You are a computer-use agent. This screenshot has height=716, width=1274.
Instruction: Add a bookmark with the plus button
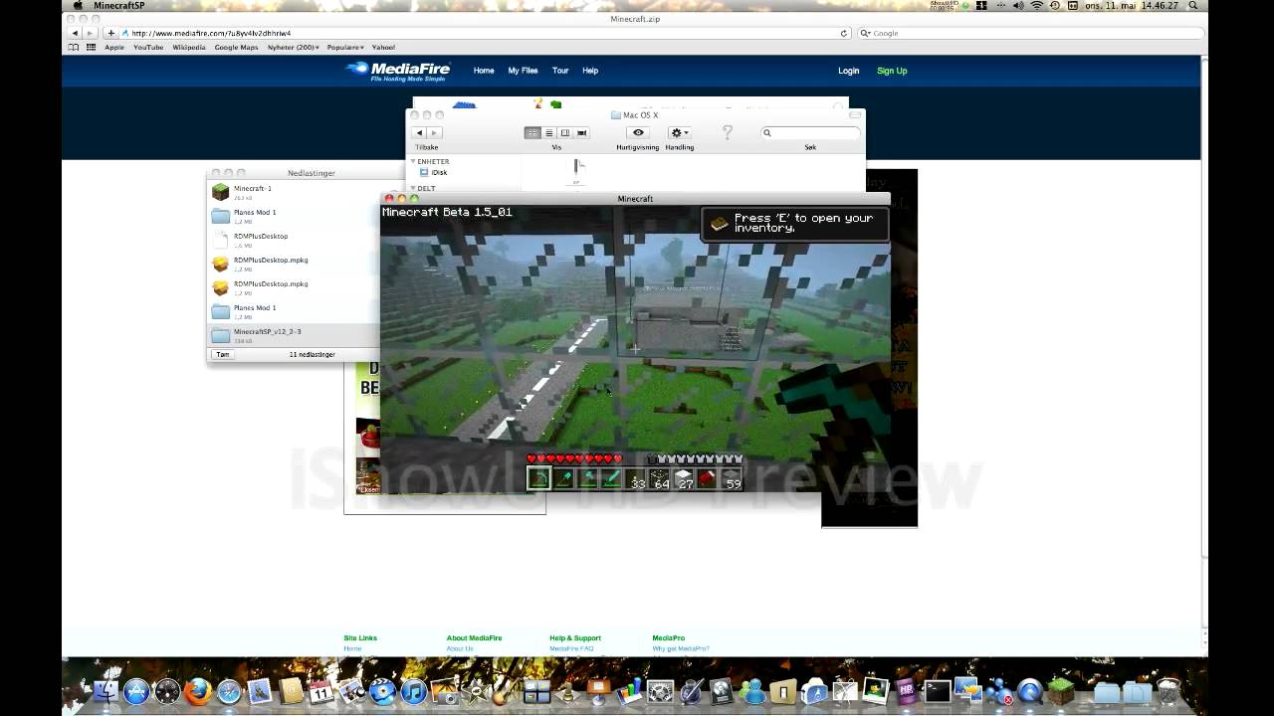pos(110,33)
